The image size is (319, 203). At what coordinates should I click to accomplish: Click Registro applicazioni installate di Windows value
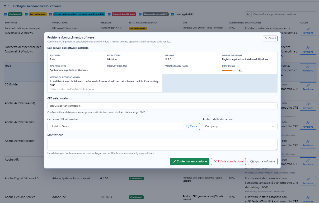[245, 59]
